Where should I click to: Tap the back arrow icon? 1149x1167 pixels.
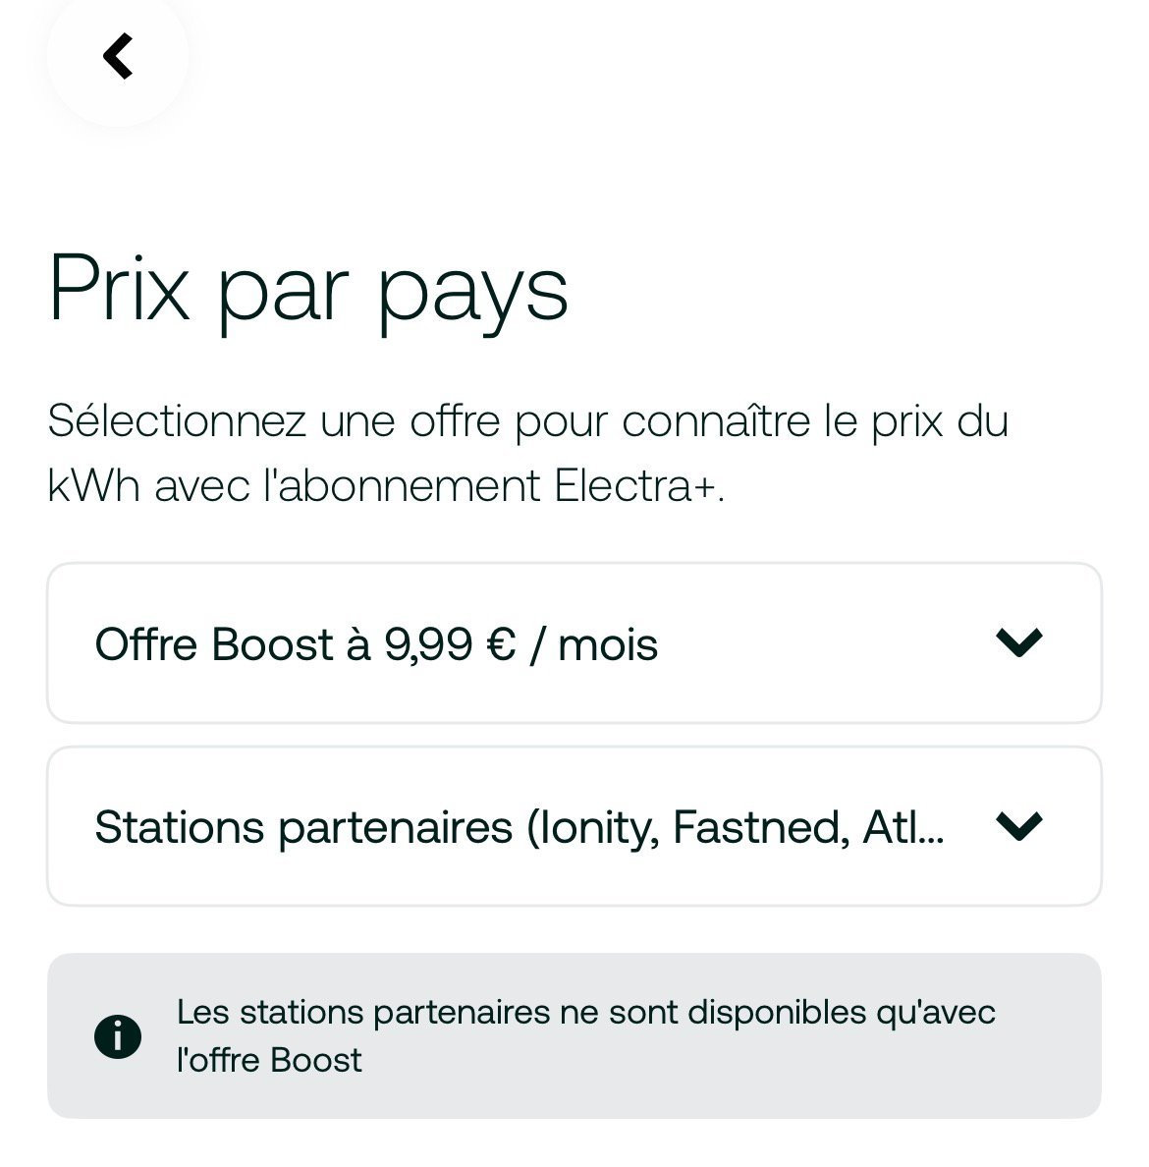tap(118, 56)
